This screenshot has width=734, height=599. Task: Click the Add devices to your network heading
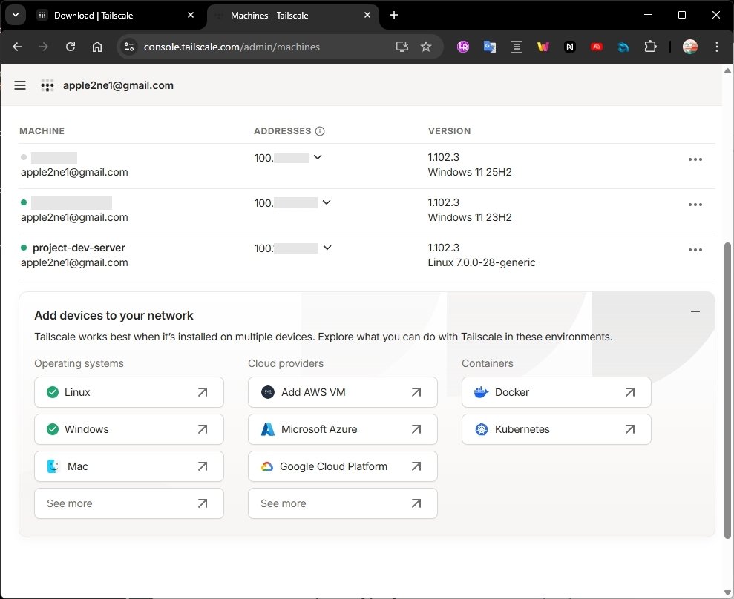(114, 316)
